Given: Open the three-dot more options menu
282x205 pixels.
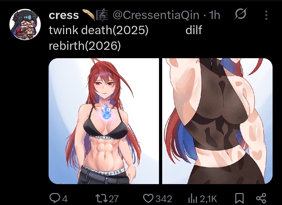Looking at the screenshot, I should click(266, 15).
